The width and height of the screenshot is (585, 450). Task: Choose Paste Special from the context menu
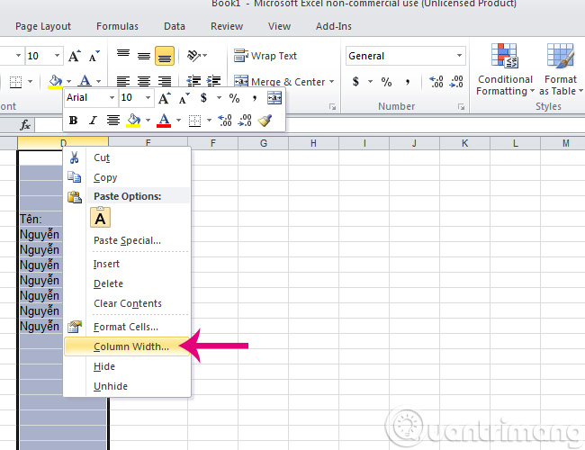point(127,240)
